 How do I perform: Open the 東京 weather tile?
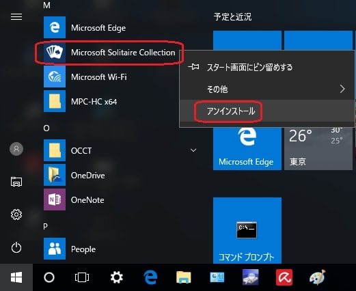tap(318, 148)
